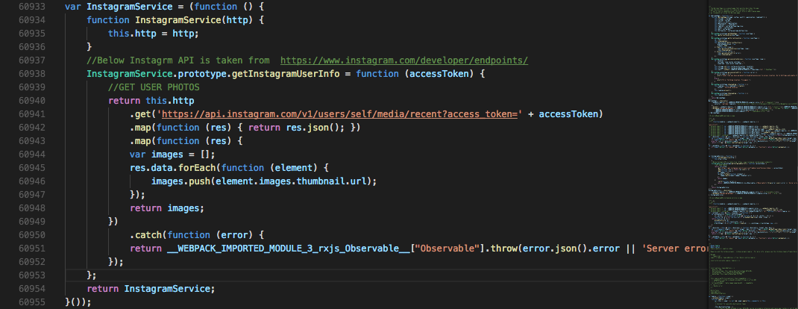Click '//Below Instagrm API is taken from' comment
Image resolution: width=798 pixels, height=309 pixels.
[178, 60]
